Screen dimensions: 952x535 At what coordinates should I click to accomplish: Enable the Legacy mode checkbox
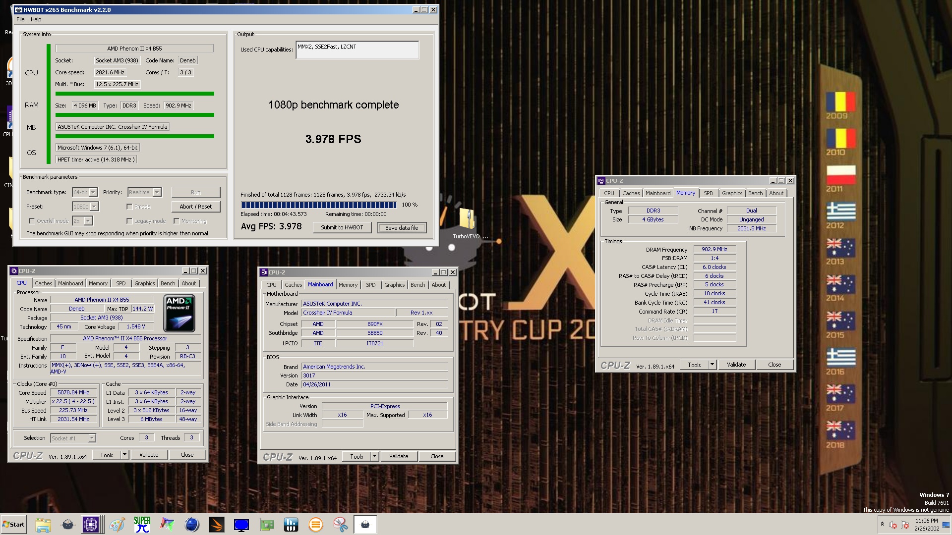129,221
